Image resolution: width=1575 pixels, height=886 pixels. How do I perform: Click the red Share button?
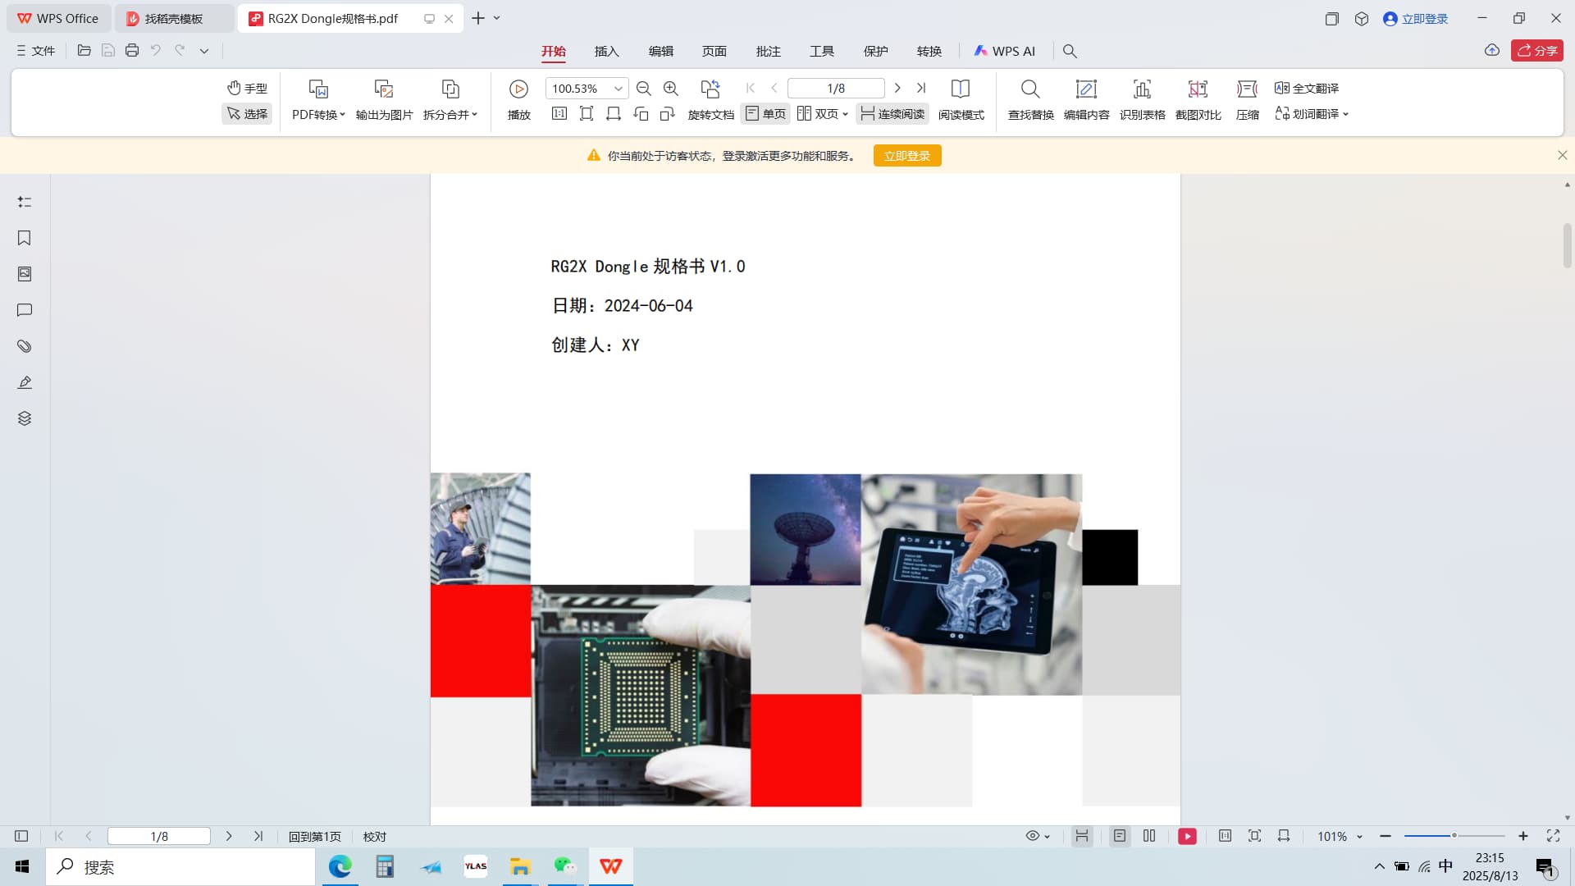click(x=1536, y=51)
